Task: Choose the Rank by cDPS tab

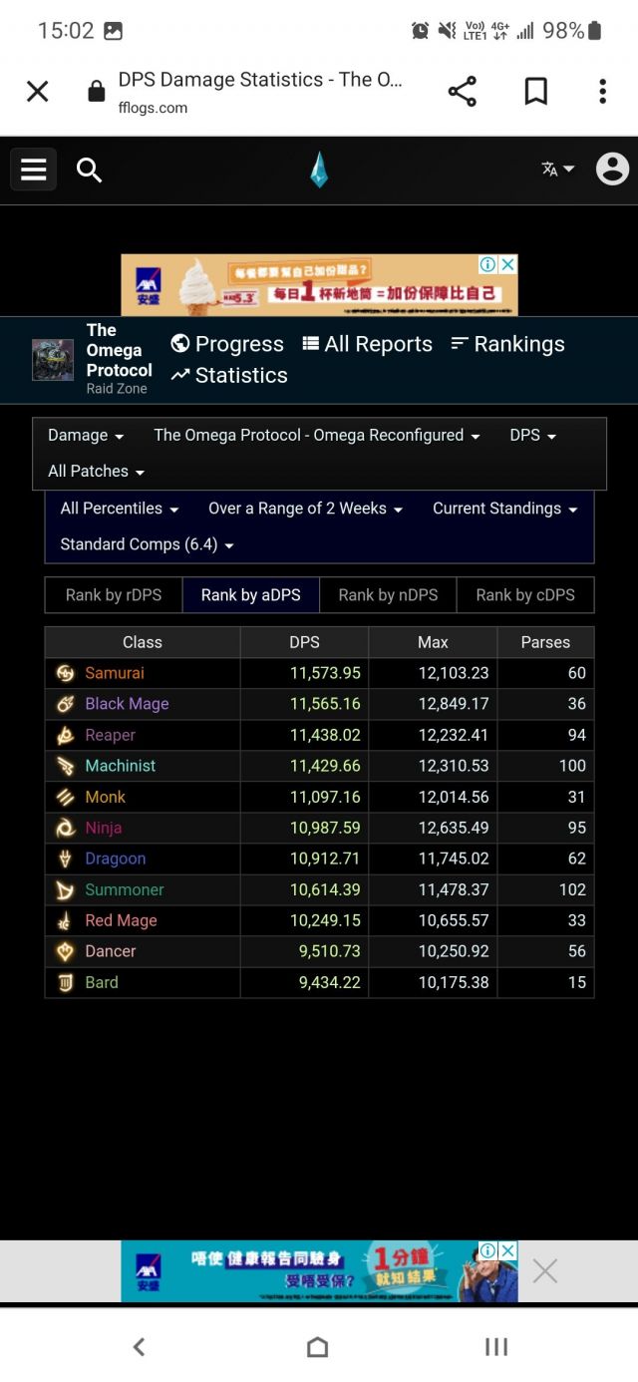Action: pos(525,595)
